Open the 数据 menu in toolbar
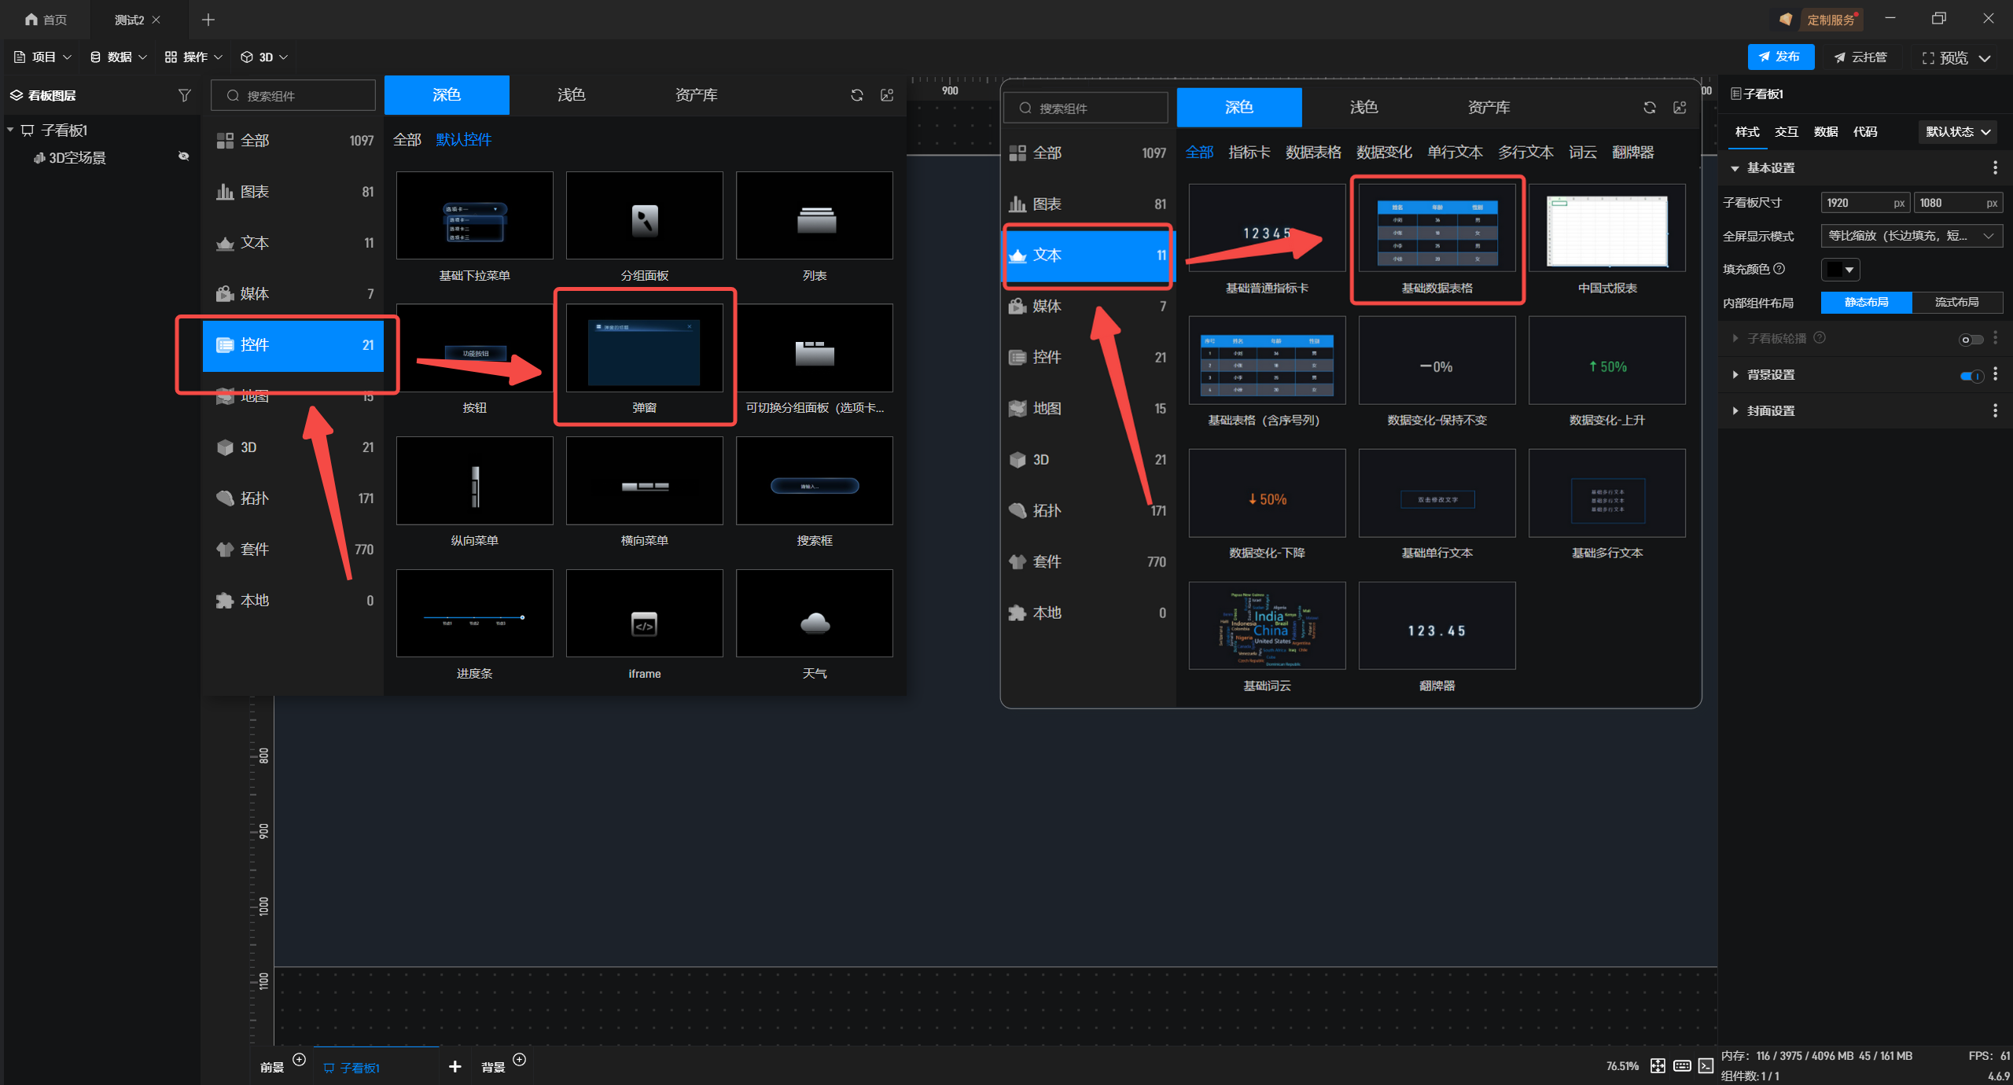The image size is (2013, 1085). pos(119,57)
